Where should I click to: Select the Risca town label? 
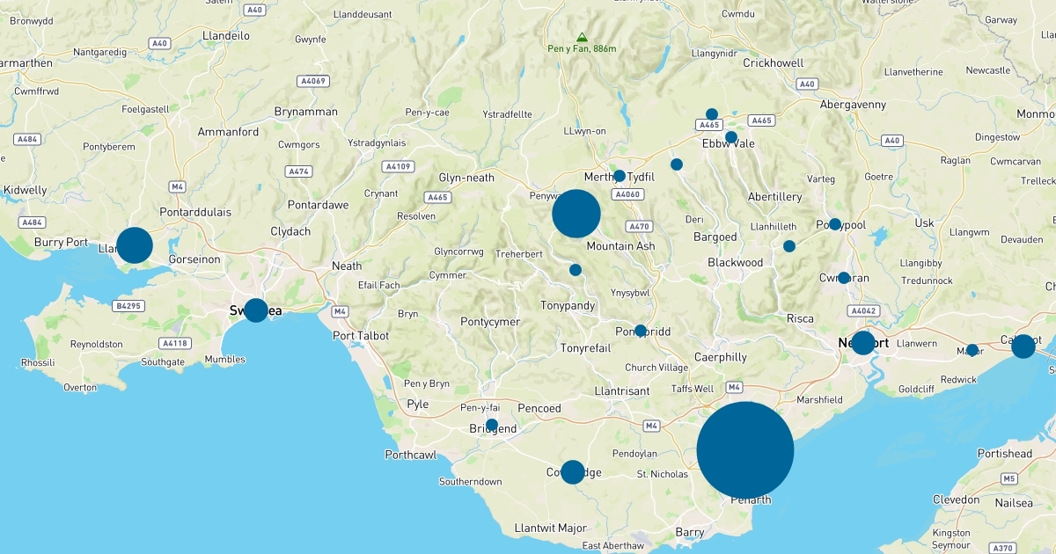[800, 317]
